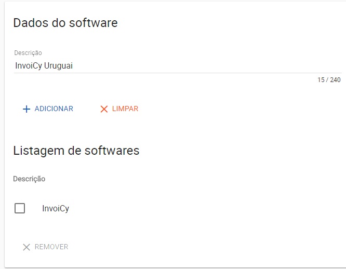Tick the checkbox for InvoiCy

coord(20,209)
